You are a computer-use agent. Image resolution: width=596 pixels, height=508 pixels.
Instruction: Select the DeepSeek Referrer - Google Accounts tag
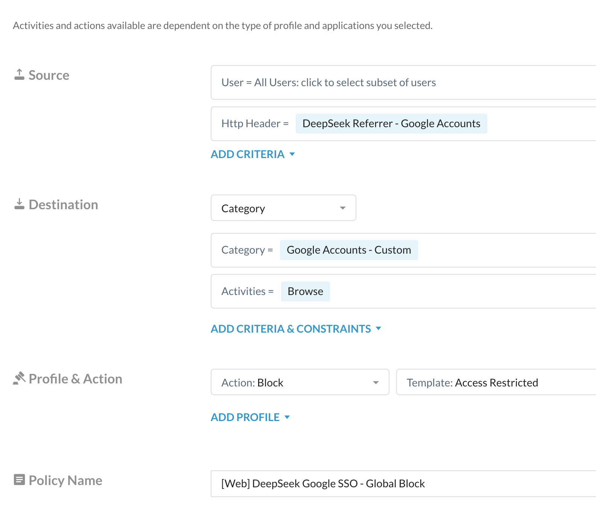coord(391,123)
